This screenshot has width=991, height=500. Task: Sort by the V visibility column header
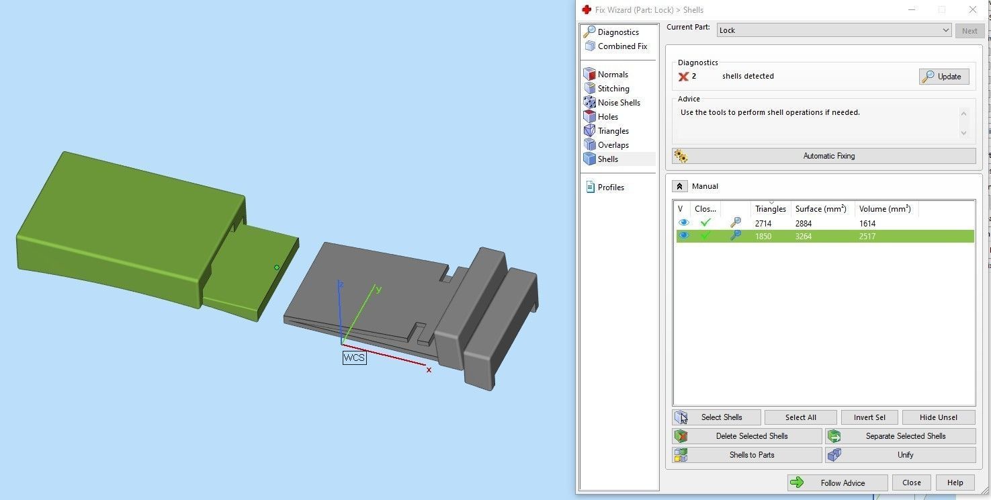[682, 209]
